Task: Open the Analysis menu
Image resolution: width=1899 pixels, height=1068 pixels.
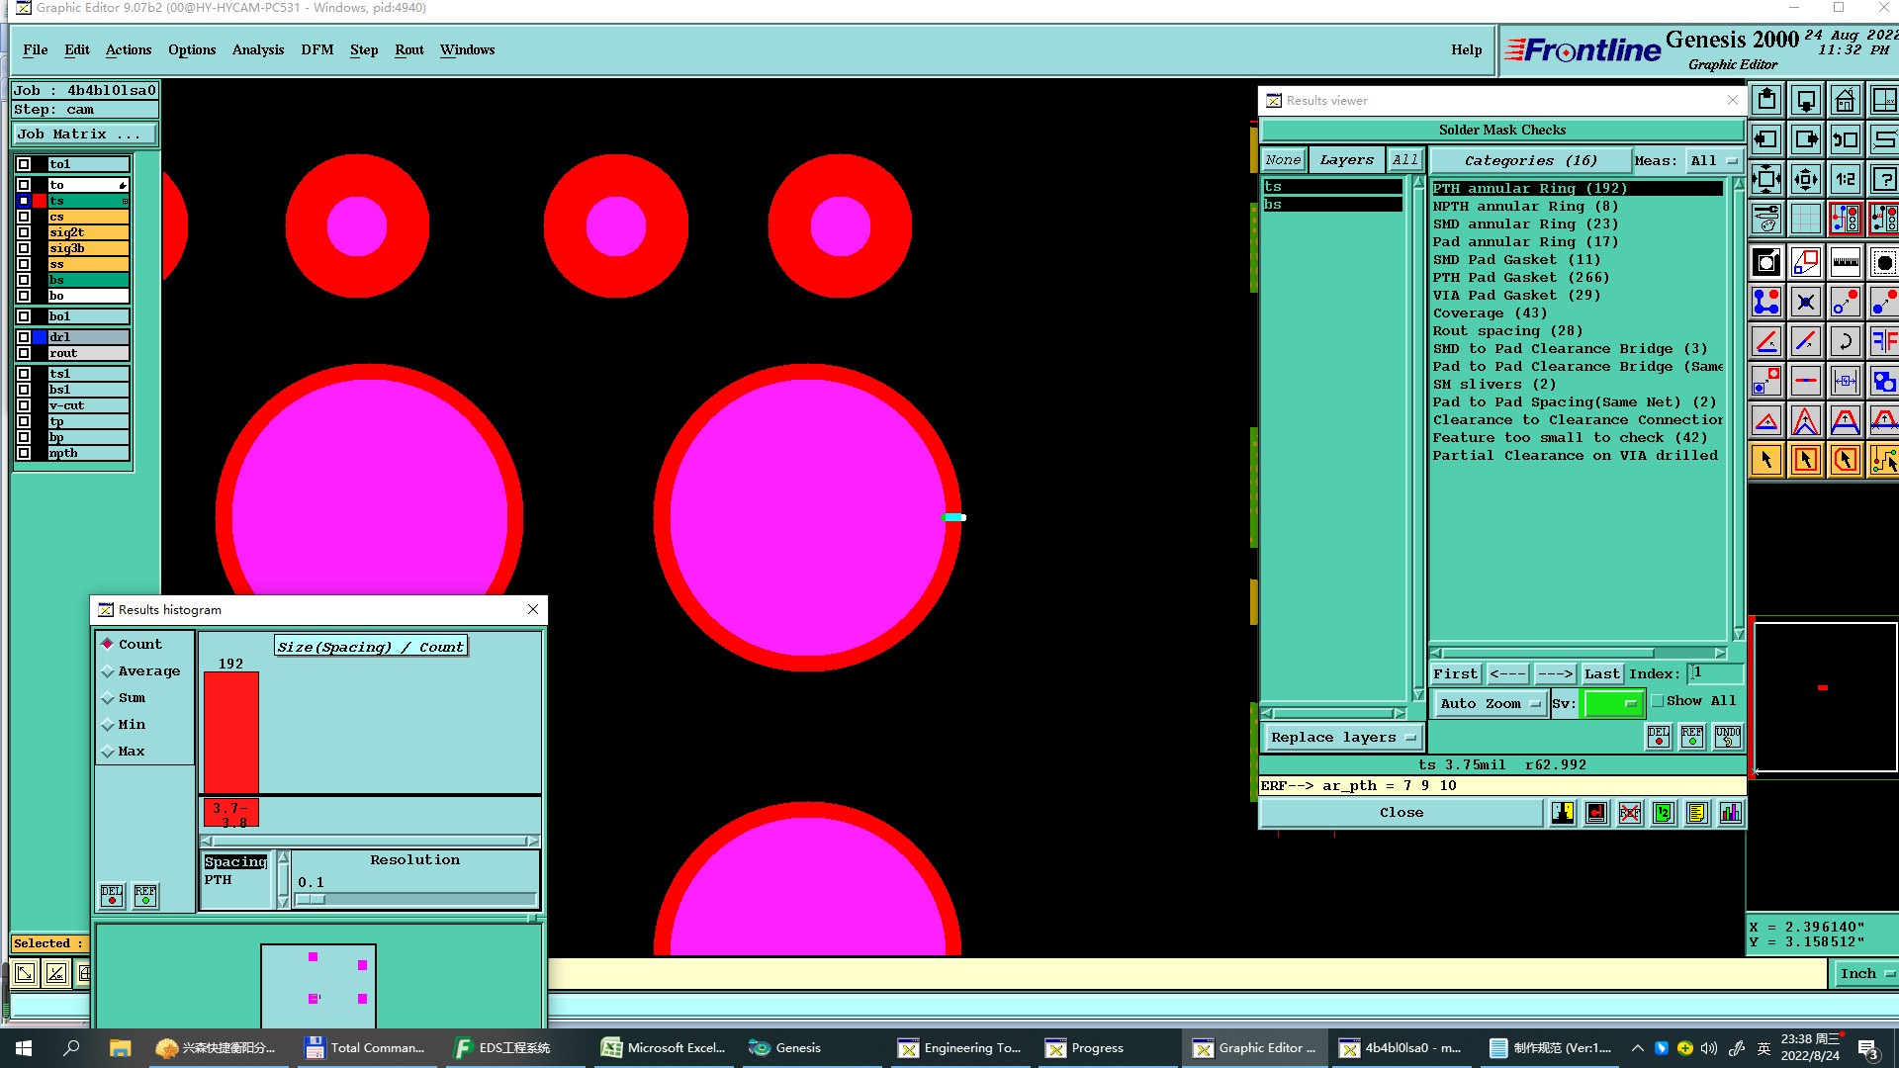Action: point(257,50)
